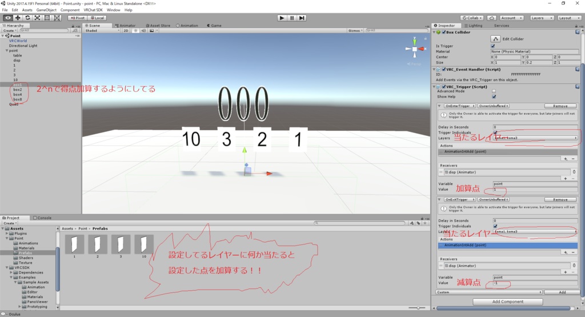Add action with OnEnterTrigger plus icon
This screenshot has width=585, height=317.
[566, 159]
